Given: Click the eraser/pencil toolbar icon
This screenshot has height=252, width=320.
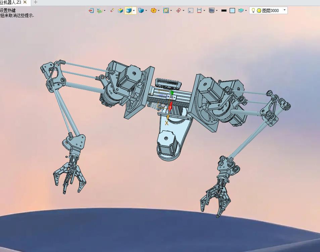Looking at the screenshot, I should click(x=112, y=10).
